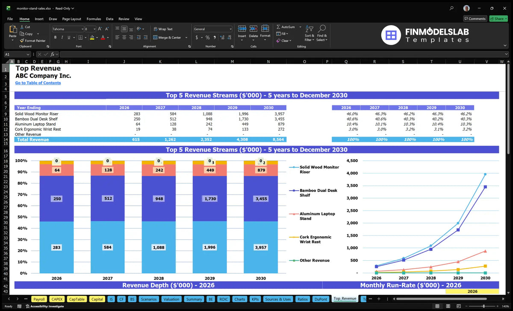The image size is (513, 311).
Task: Apply Percent Style format
Action: click(207, 38)
